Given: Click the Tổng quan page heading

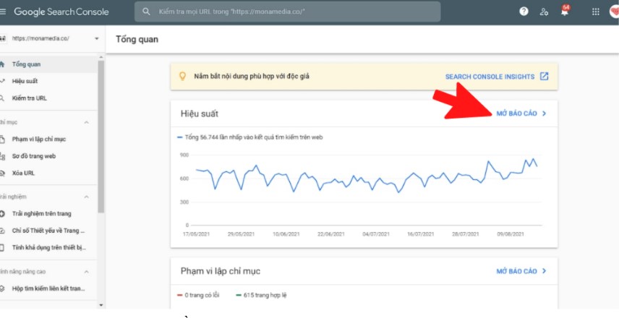Looking at the screenshot, I should click(137, 40).
